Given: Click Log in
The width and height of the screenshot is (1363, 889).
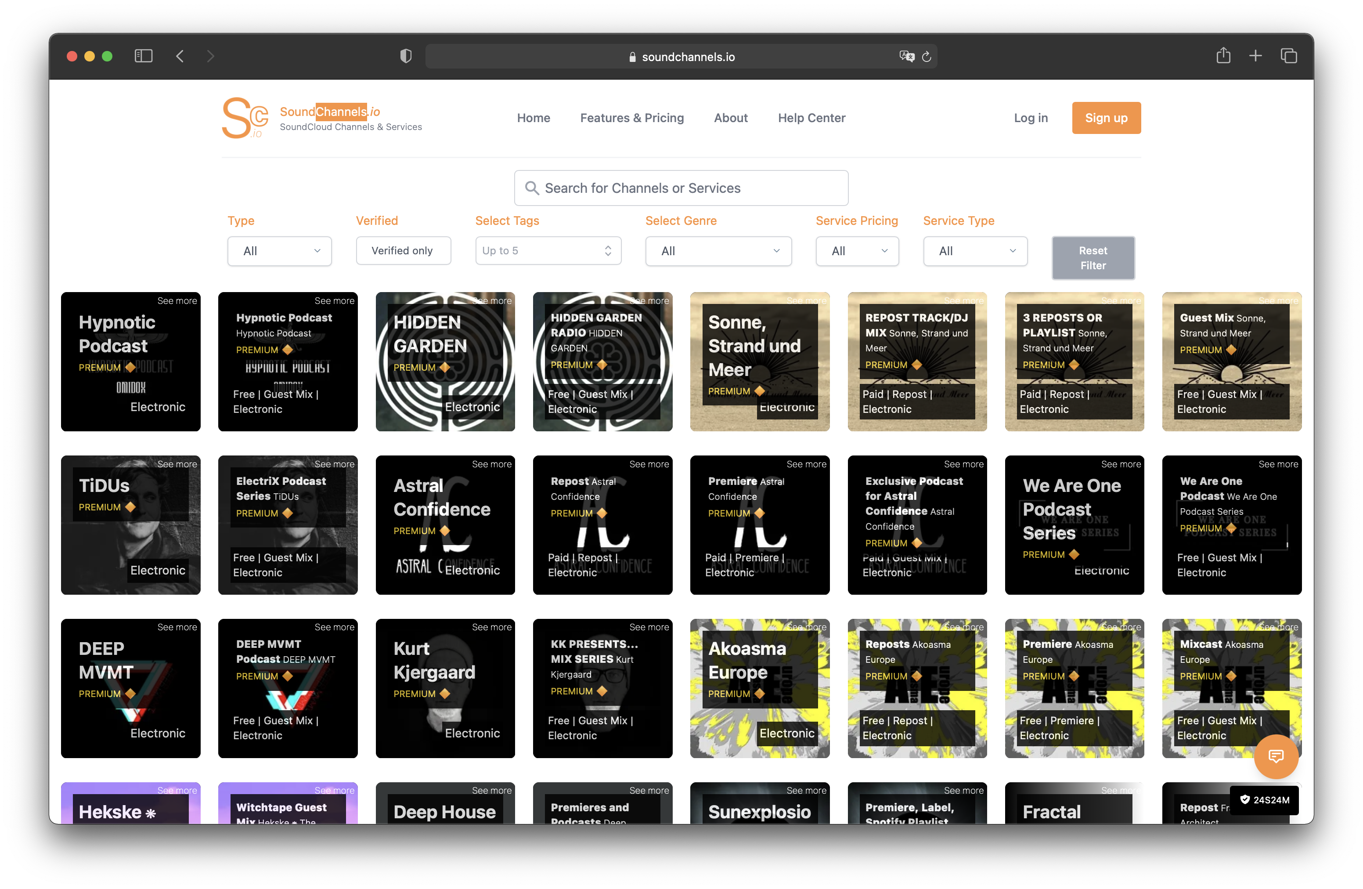Looking at the screenshot, I should point(1030,118).
